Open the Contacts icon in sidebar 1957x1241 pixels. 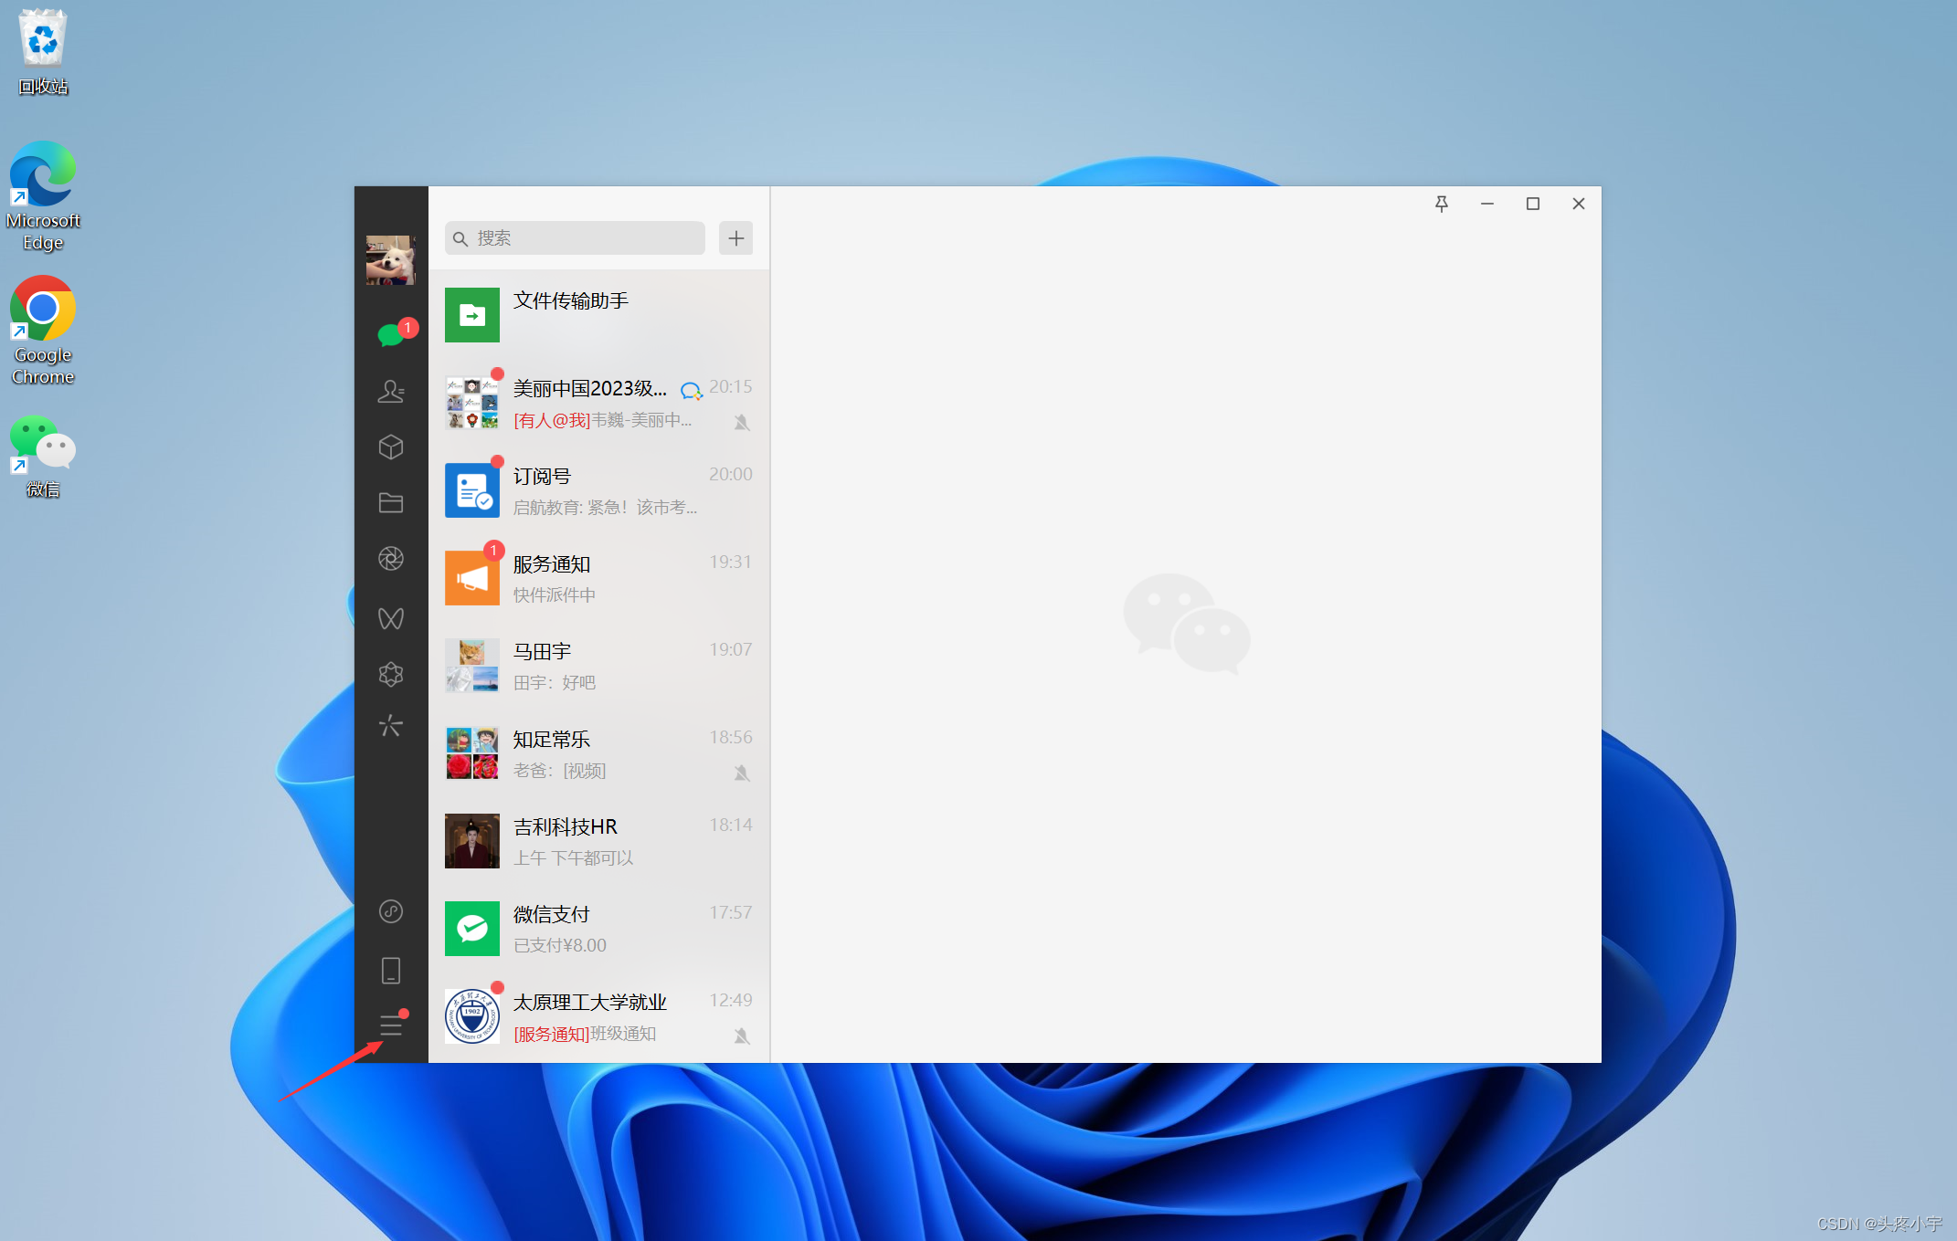tap(391, 391)
